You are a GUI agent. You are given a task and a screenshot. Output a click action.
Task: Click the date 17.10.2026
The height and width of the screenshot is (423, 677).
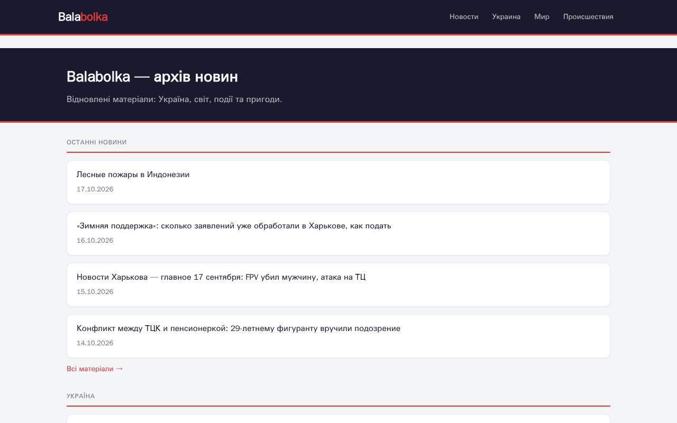tap(95, 189)
